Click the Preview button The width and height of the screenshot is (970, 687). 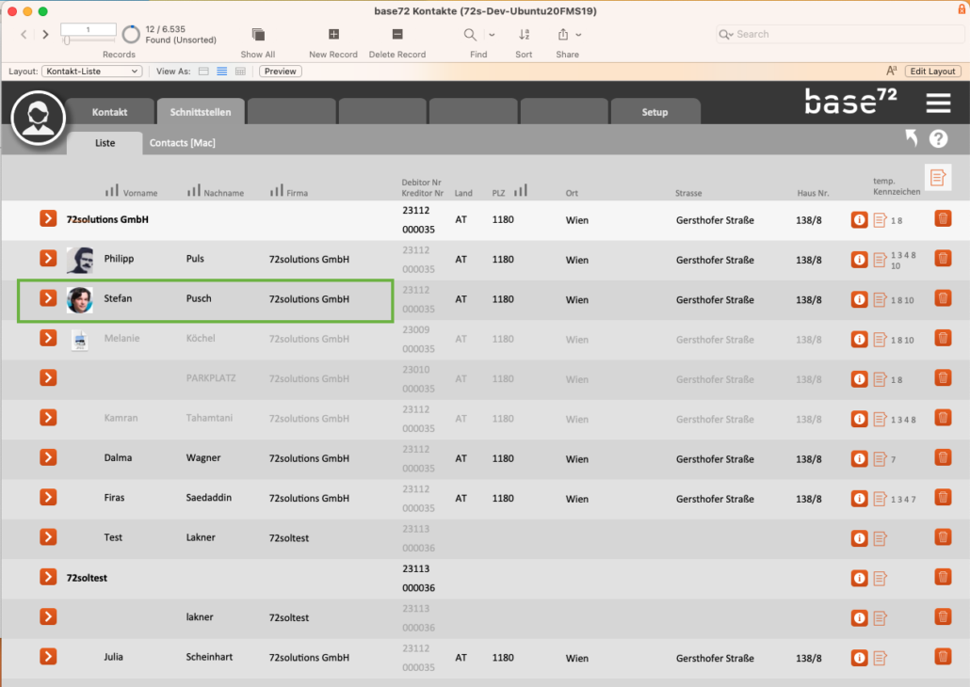click(x=281, y=72)
